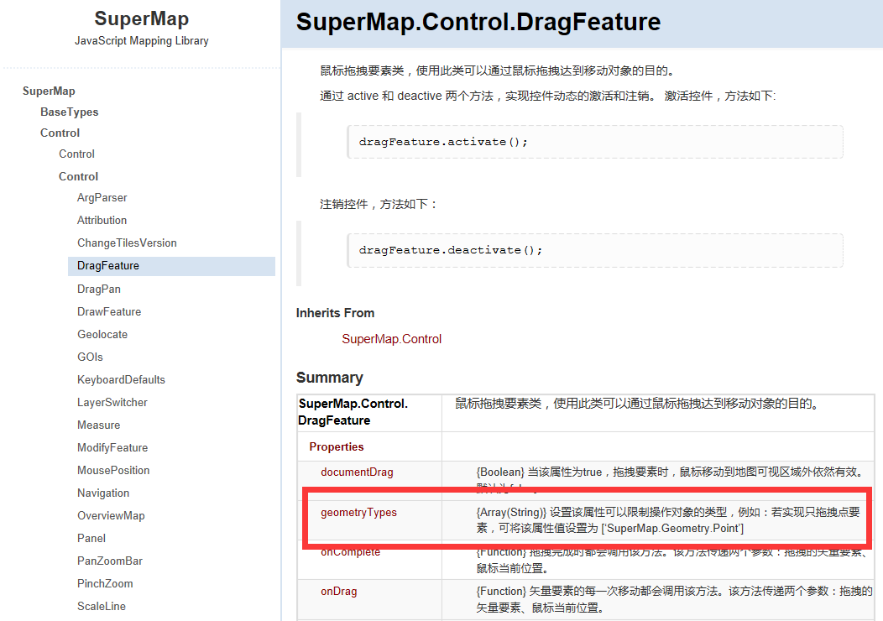Click the SuperMap library title in the sidebar

[141, 18]
